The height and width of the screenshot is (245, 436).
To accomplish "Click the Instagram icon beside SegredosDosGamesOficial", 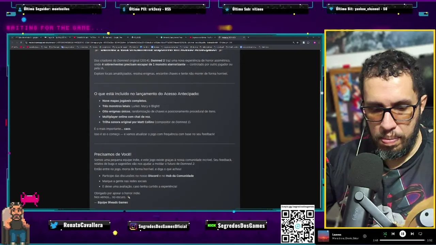I will tap(133, 226).
